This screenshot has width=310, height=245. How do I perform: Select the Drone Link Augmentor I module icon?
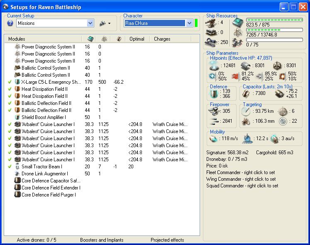tap(17, 174)
